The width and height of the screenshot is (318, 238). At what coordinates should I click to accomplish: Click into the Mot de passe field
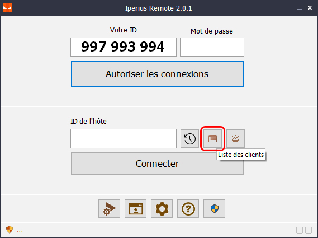point(212,47)
